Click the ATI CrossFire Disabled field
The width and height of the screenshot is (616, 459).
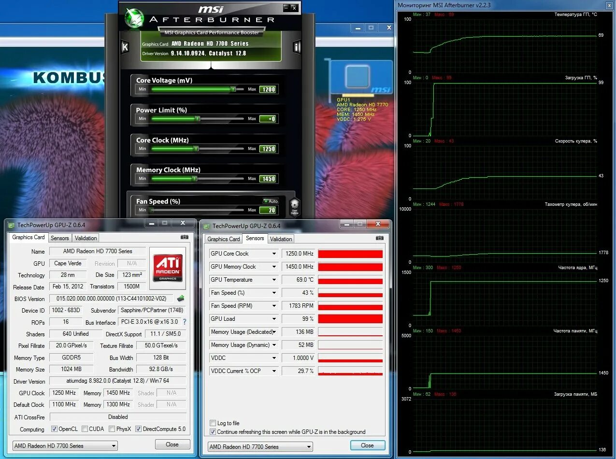(x=118, y=417)
